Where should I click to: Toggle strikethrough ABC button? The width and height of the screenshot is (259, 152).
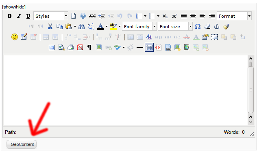click(x=92, y=16)
